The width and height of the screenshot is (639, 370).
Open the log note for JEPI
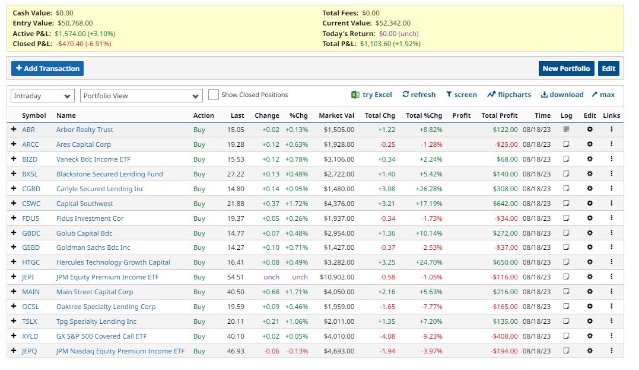566,277
